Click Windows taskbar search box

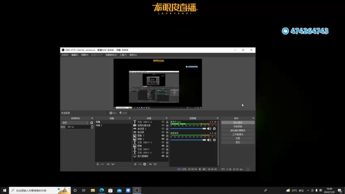point(40,191)
